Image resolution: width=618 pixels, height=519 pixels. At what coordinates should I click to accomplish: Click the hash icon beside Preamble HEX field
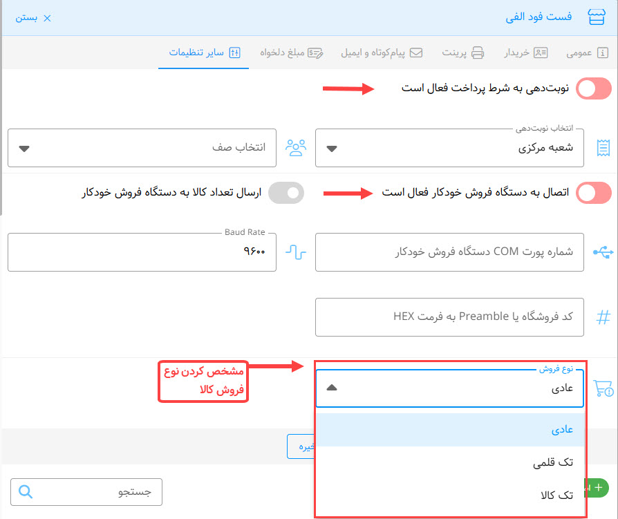pyautogui.click(x=603, y=317)
